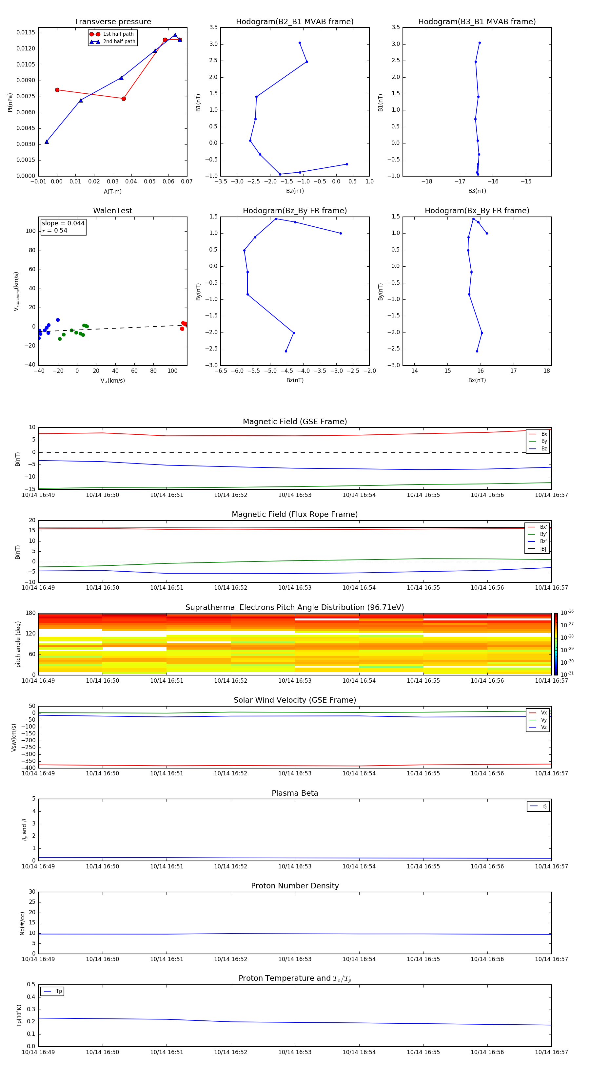Click the 'r = 0.54' annotation text
The width and height of the screenshot is (590, 1081).
55,230
